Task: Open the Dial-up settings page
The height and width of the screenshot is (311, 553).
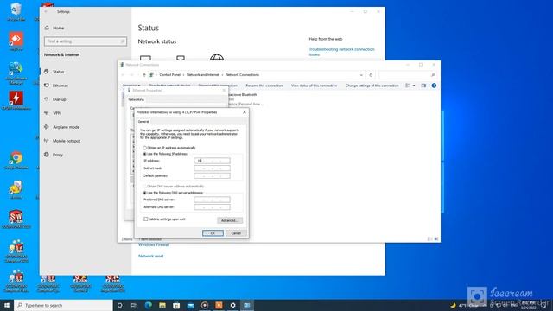Action: [59, 99]
